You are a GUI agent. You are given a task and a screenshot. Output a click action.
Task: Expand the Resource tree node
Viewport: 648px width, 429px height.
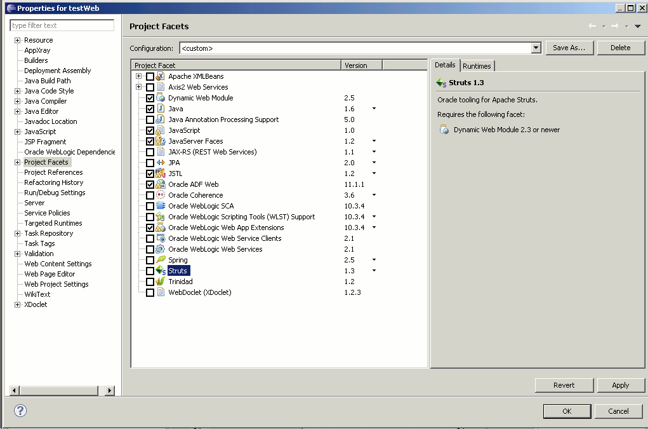[17, 40]
